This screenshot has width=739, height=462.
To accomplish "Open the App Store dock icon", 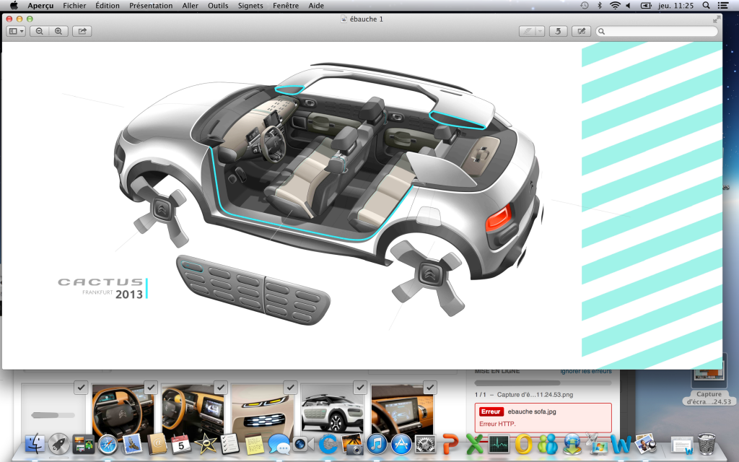I will point(400,443).
